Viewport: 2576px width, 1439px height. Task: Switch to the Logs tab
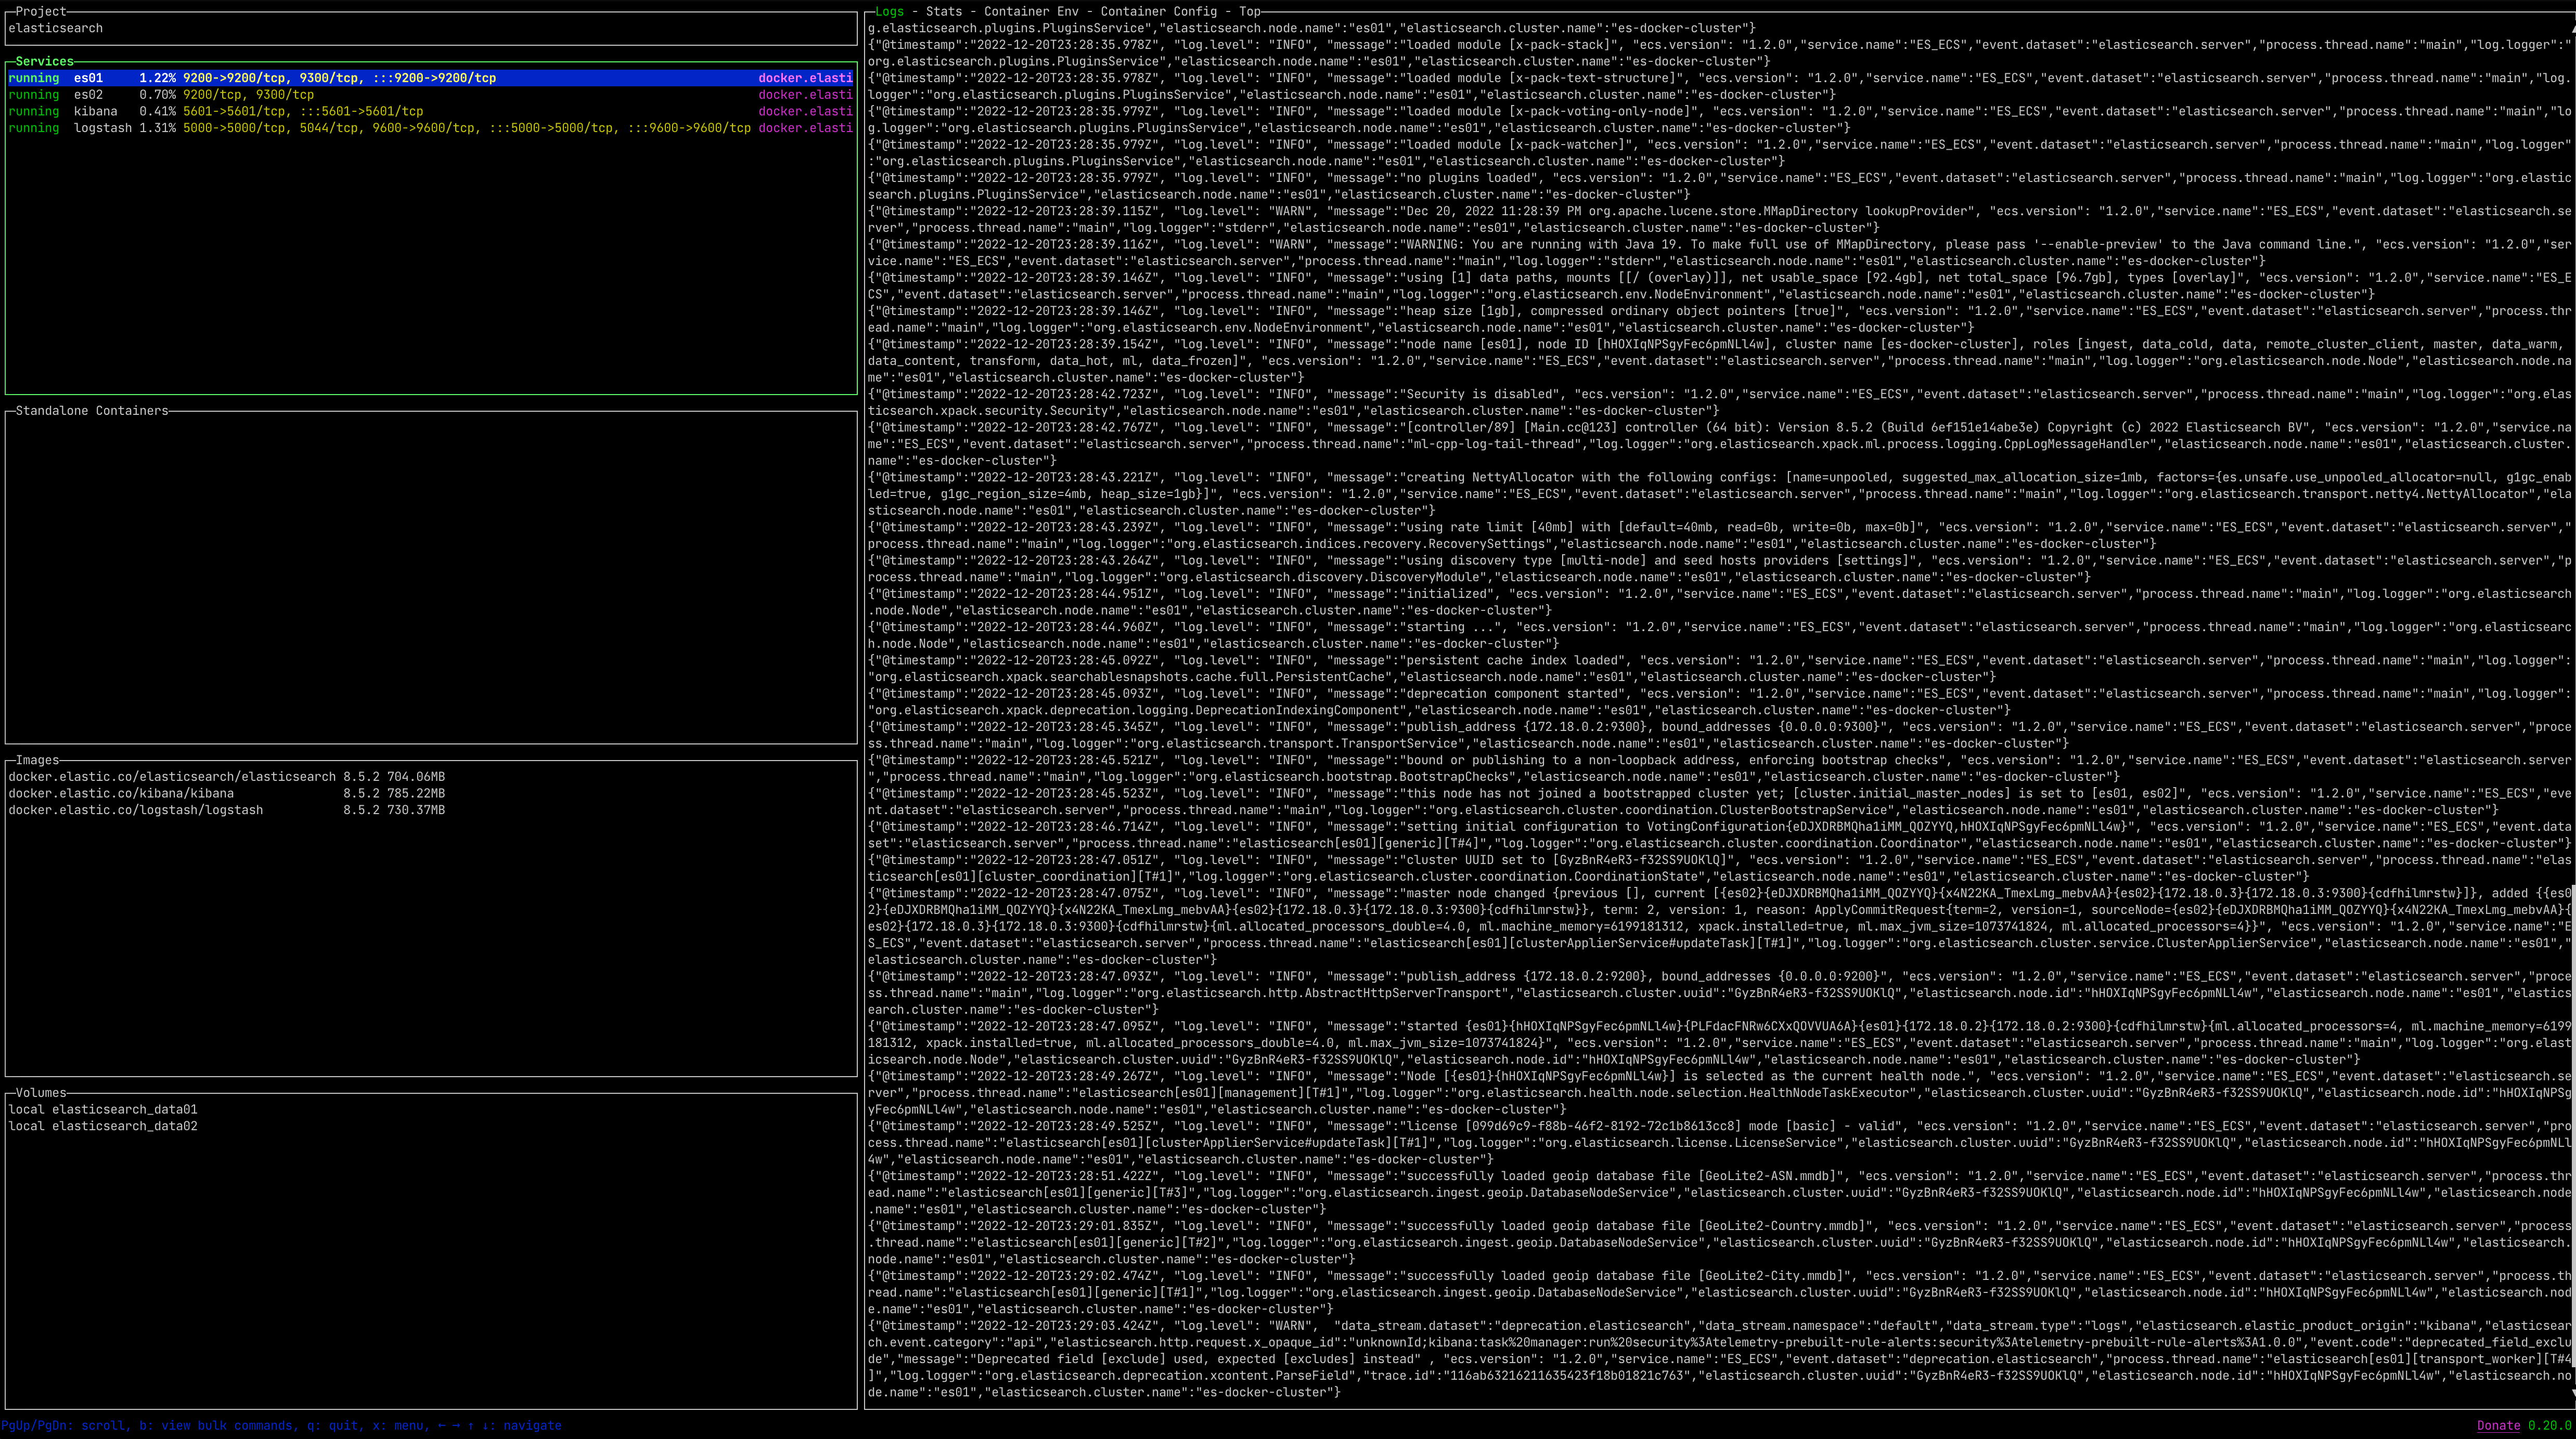889,11
